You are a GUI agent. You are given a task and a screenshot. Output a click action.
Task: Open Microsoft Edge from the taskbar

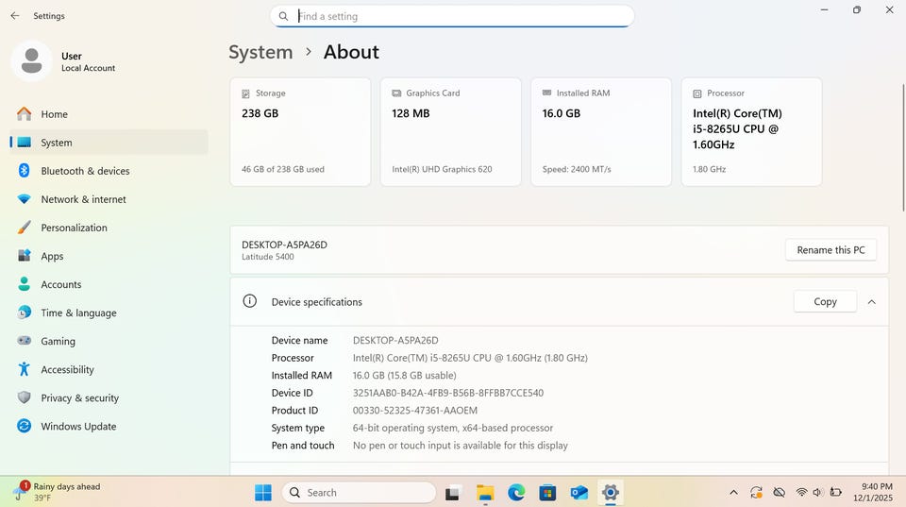click(516, 493)
